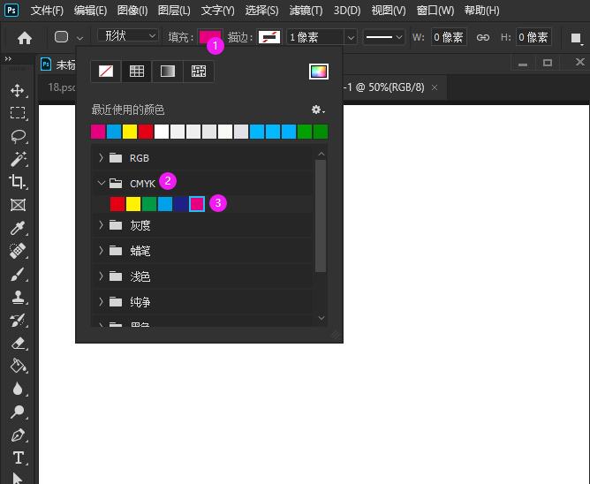Pick the red swatch in CMYK folder
590x484 pixels.
117,204
